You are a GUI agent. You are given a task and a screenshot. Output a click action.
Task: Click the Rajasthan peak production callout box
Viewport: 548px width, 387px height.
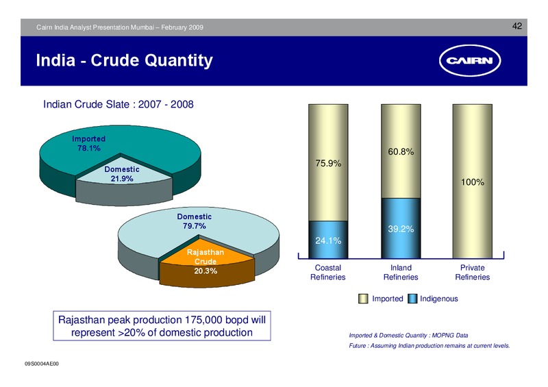click(162, 326)
